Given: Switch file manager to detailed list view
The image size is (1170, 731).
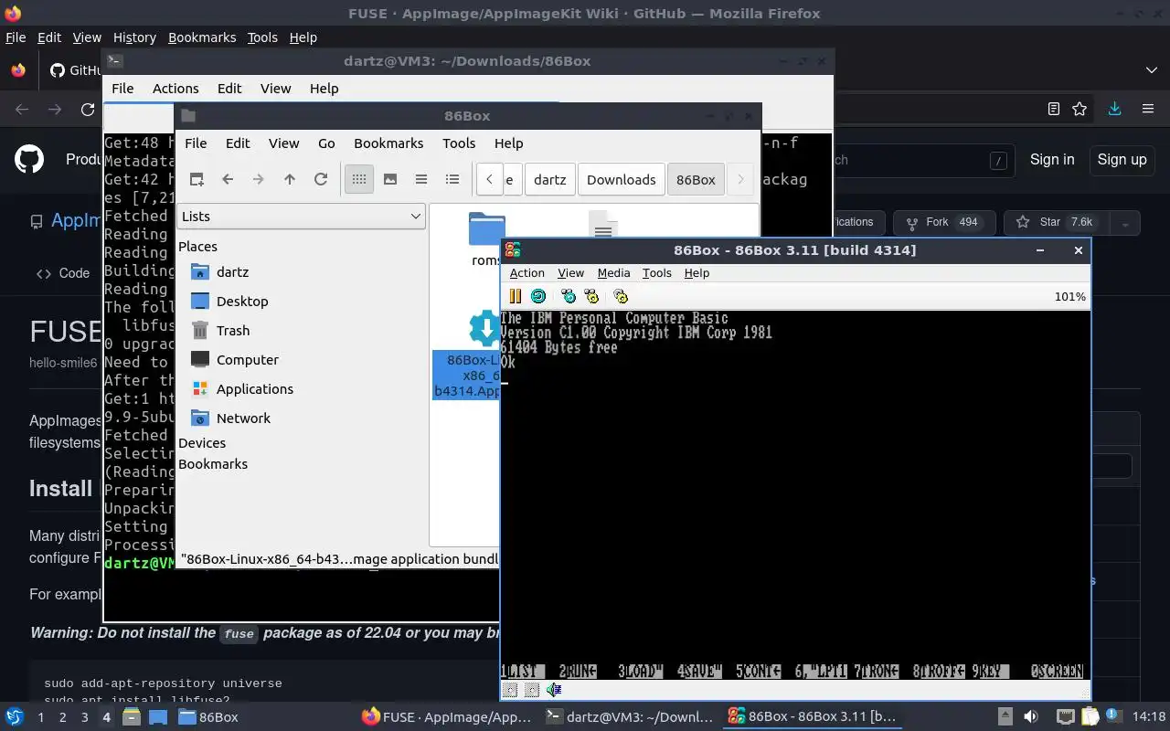Looking at the screenshot, I should (x=452, y=179).
